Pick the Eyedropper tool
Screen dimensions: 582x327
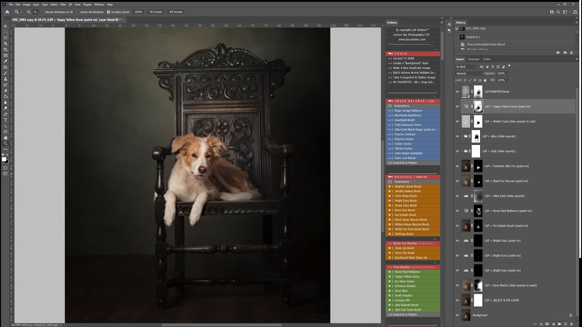(5, 61)
